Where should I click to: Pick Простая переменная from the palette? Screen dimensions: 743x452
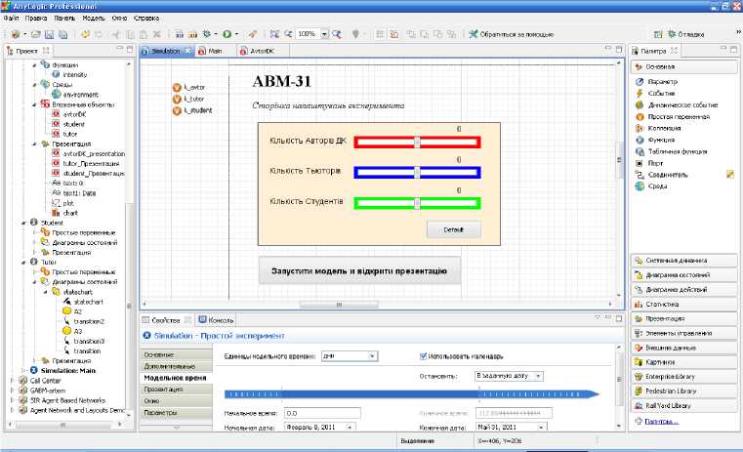(x=639, y=116)
